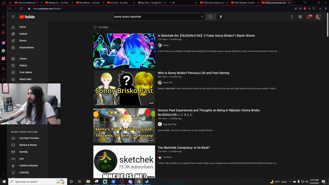Run search with the magnifier button
Viewport: 329px width, 185px height.
(211, 17)
